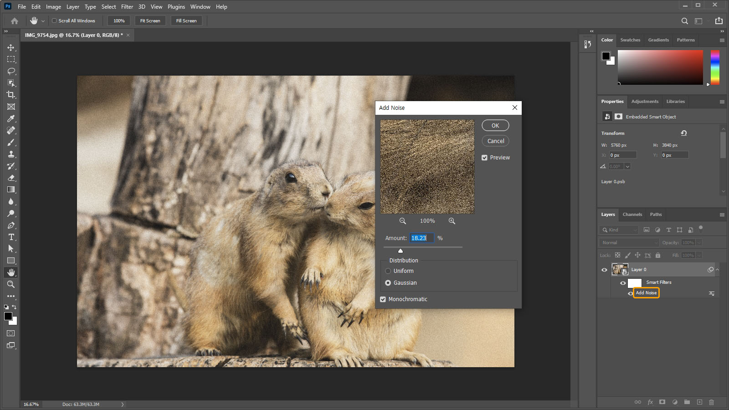This screenshot has width=729, height=410.
Task: Open the Filter menu
Action: [127, 7]
